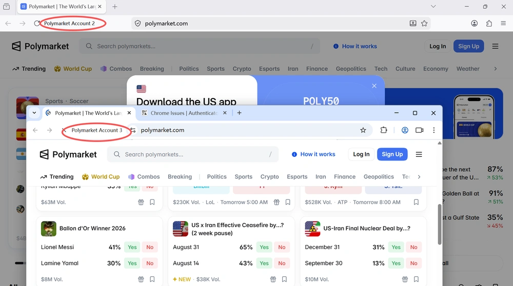Open How it works link in Chrome window

[313, 154]
